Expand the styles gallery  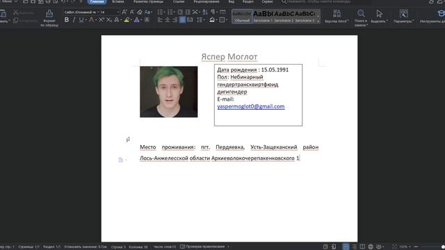(x=318, y=22)
